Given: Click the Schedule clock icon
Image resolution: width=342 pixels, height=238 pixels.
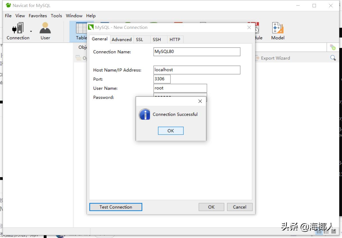Looking at the screenshot, I should pyautogui.click(x=256, y=29).
